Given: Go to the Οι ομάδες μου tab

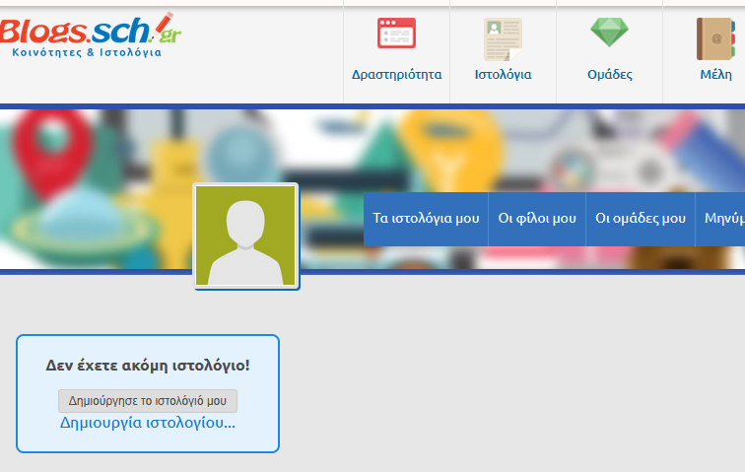Looking at the screenshot, I should point(640,219).
